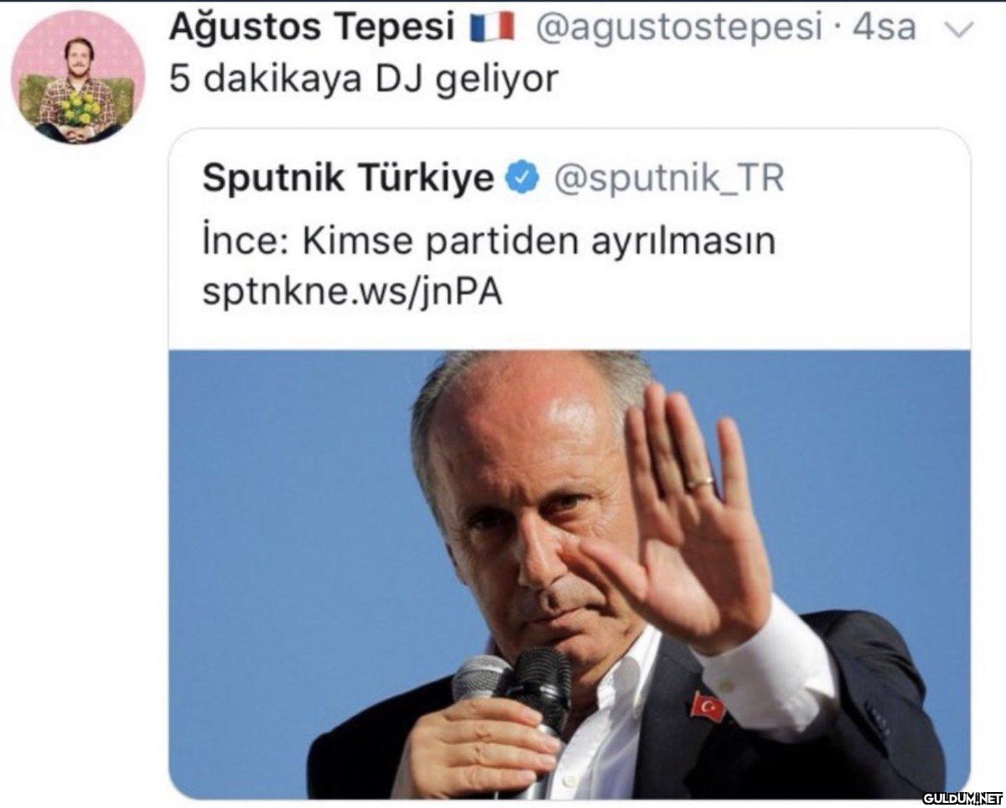Screen dimensions: 1006x808
Task: Open the quoted text 'İnce: Kimse partiden ayrılmasın'
Action: click(x=489, y=242)
